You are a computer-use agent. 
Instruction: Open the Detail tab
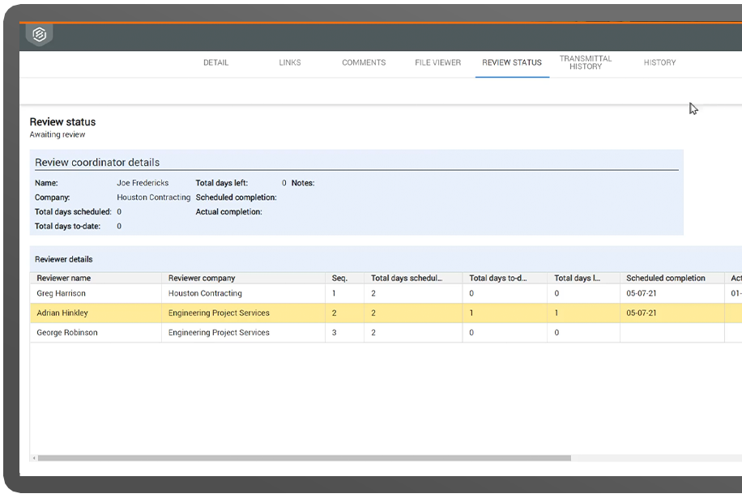click(x=215, y=62)
